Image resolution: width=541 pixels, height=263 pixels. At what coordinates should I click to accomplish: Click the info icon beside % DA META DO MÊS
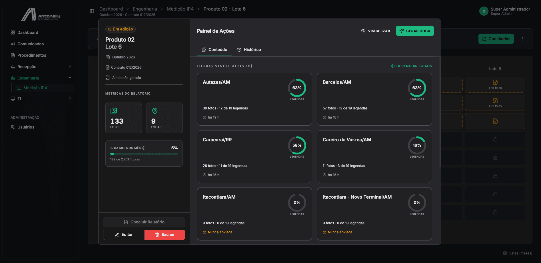click(x=144, y=148)
